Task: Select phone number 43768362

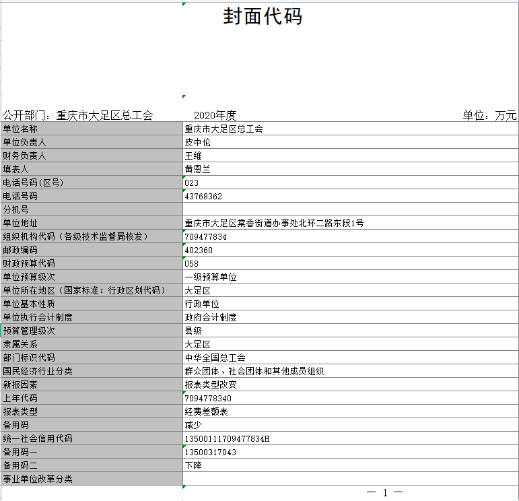Action: [203, 197]
